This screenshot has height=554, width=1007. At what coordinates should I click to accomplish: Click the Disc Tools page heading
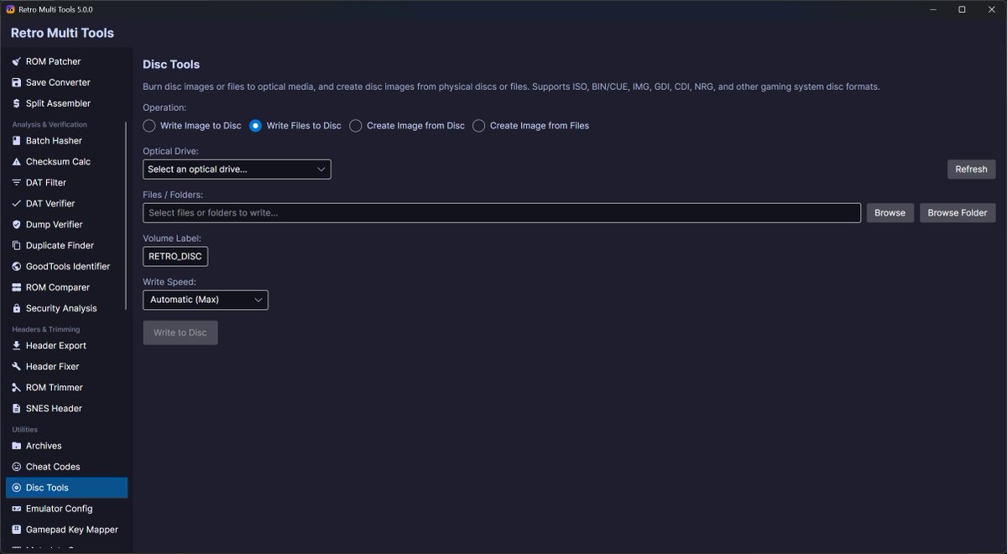[171, 64]
